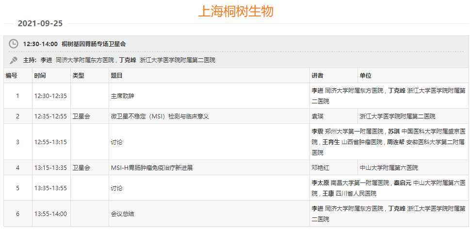Click host name 李进 in 主持 line
Image resolution: width=471 pixels, height=231 pixels.
(x=46, y=60)
